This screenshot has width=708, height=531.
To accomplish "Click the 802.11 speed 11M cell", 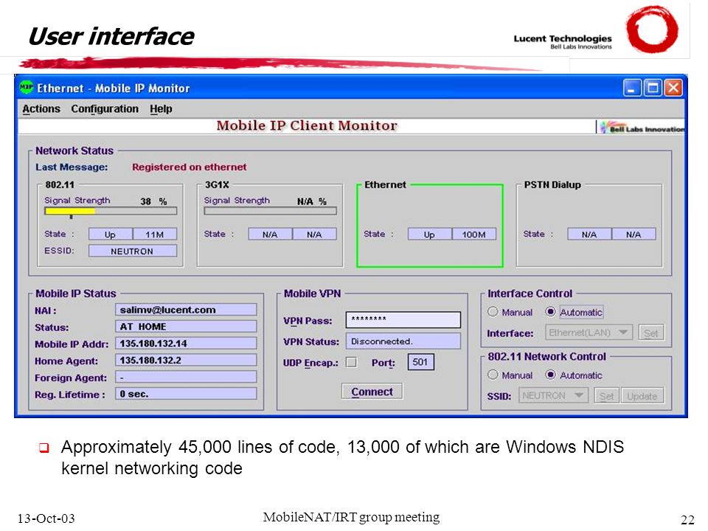I will pos(155,235).
